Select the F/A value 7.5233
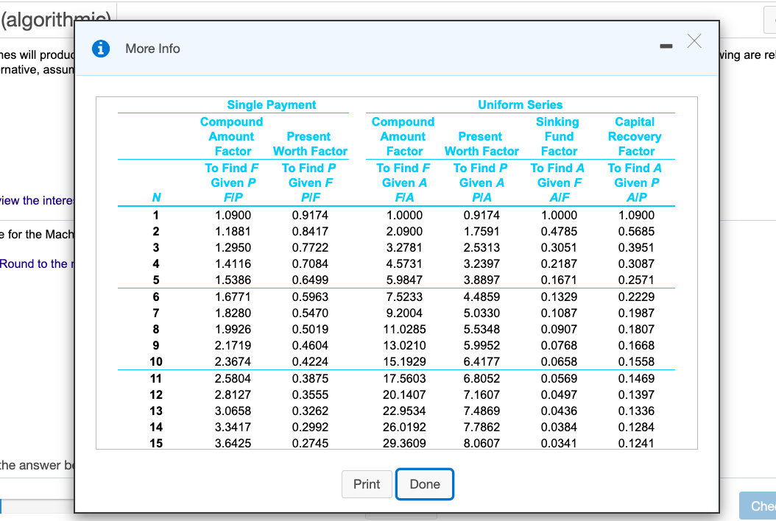This screenshot has width=776, height=521. pyautogui.click(x=404, y=297)
